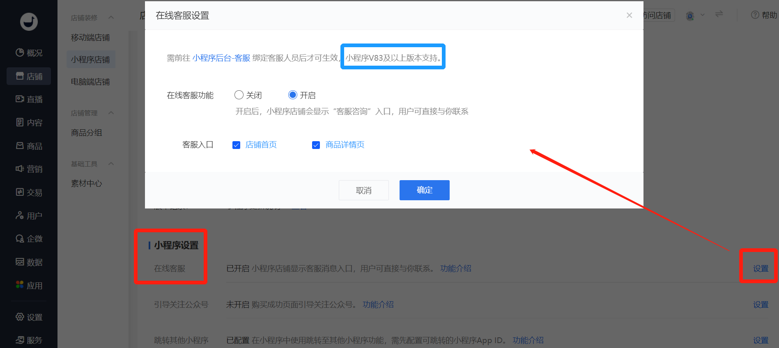Click the 确定 confirm button
The width and height of the screenshot is (779, 348).
coord(424,190)
